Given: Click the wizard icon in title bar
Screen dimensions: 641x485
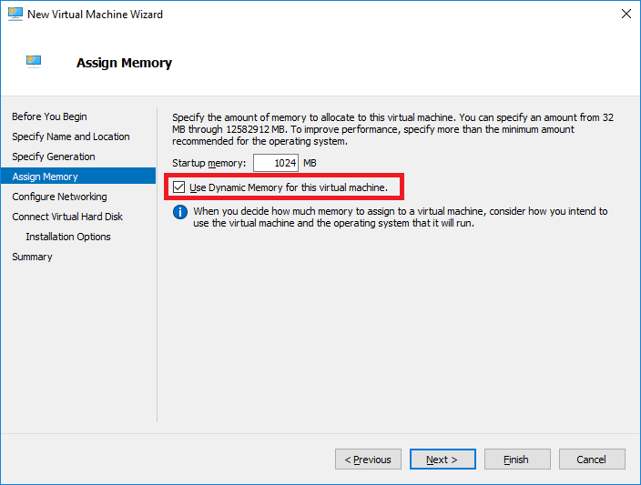Looking at the screenshot, I should click(x=15, y=14).
